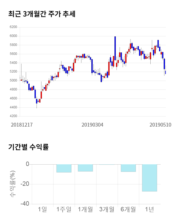Screen dimensions: 174x220
Task: Click the tall blue candle peaking near 6000
Action: (115, 48)
